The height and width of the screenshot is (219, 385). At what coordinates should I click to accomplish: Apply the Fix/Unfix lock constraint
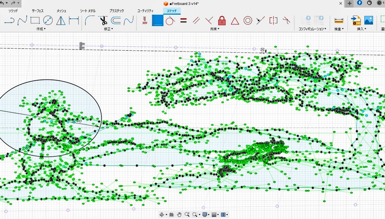[222, 21]
